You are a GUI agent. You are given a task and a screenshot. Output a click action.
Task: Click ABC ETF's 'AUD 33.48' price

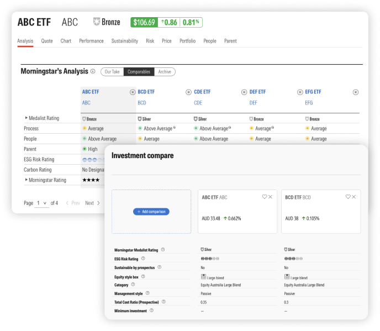point(211,218)
